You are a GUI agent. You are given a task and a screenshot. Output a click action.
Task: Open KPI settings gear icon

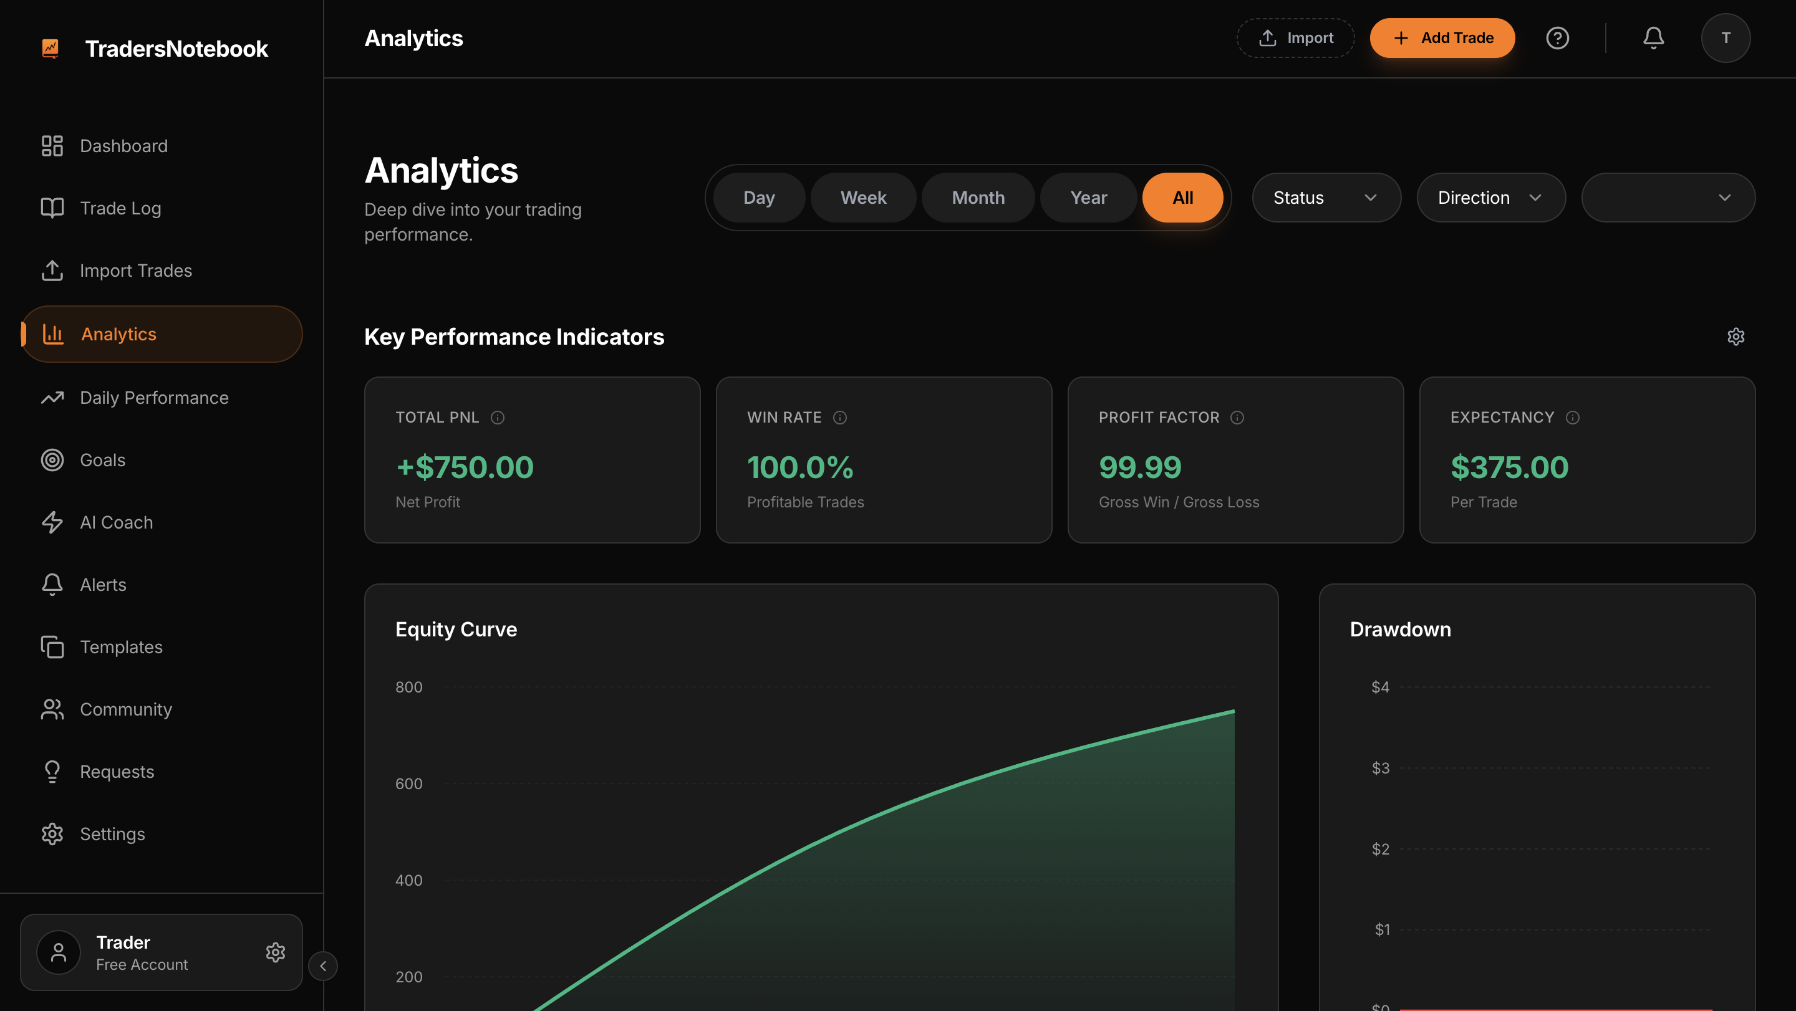click(x=1736, y=337)
